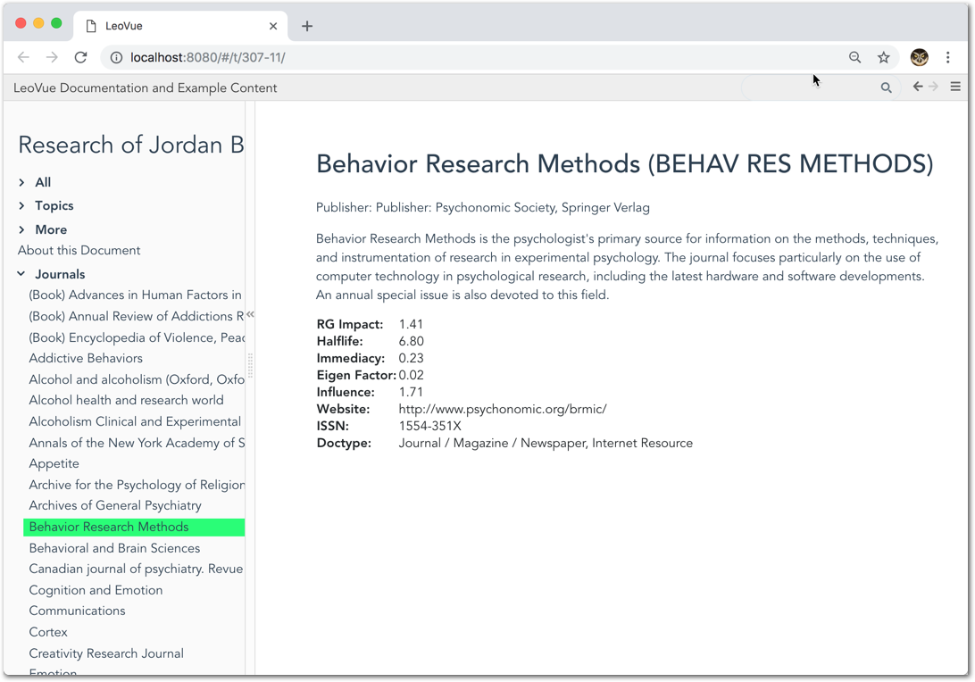
Task: Click the LeoVue search magnifier icon
Action: pos(886,87)
